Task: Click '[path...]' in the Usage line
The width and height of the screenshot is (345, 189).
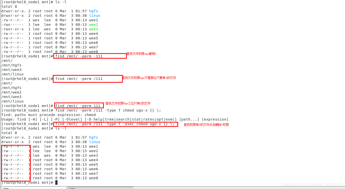Action: tap(189, 119)
